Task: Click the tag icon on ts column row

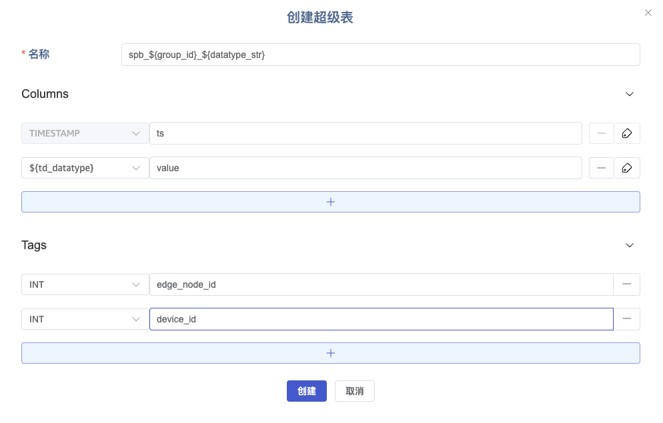Action: pyautogui.click(x=626, y=133)
